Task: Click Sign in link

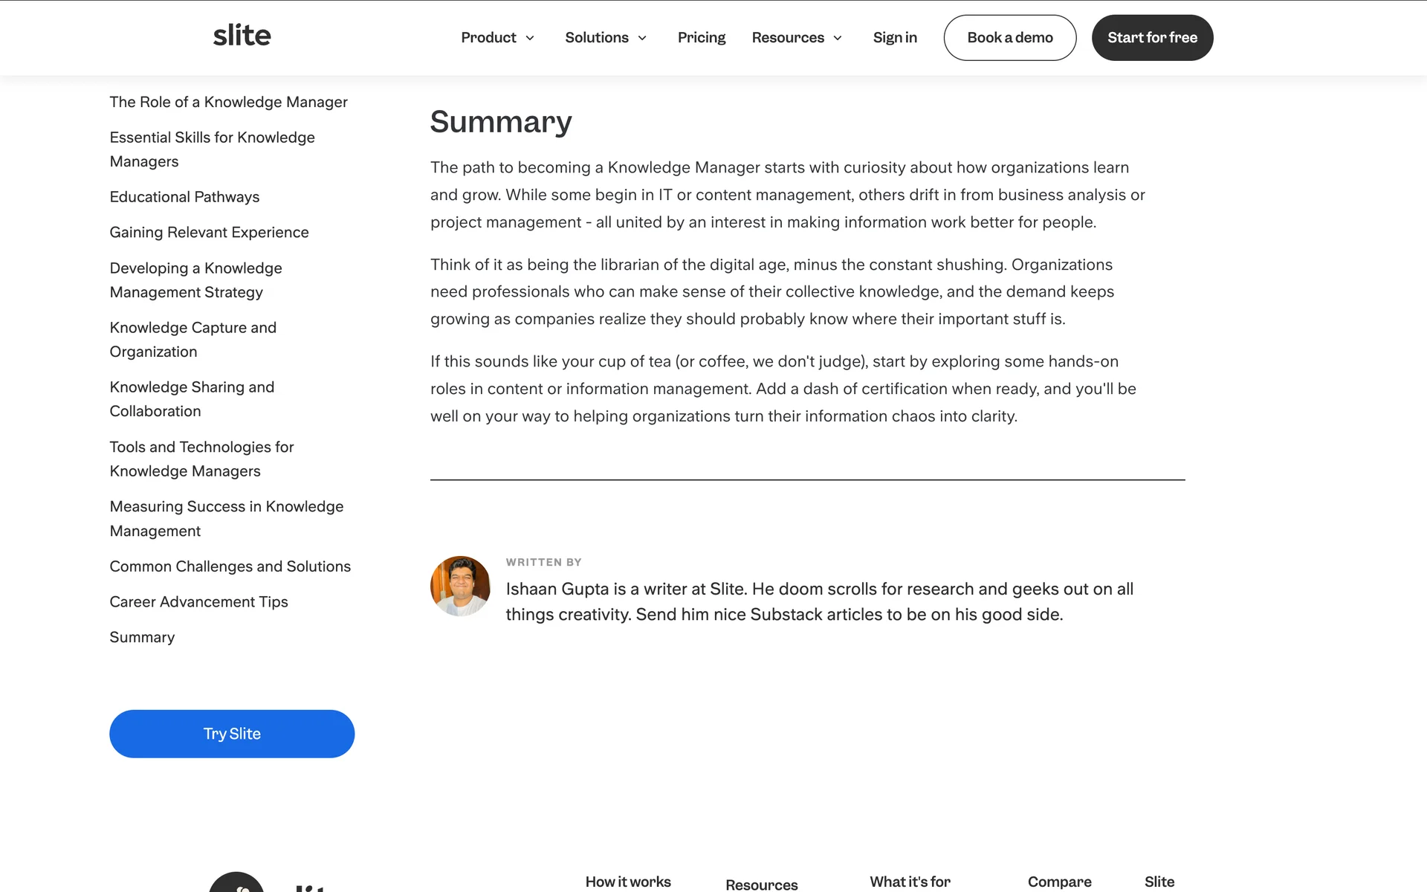Action: [895, 38]
